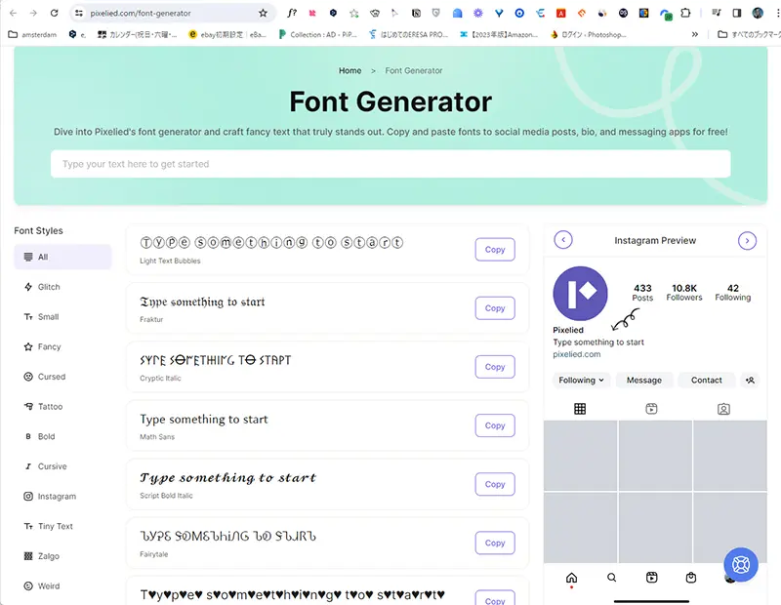
Task: Copy the Script Bold Italic text
Action: [495, 484]
